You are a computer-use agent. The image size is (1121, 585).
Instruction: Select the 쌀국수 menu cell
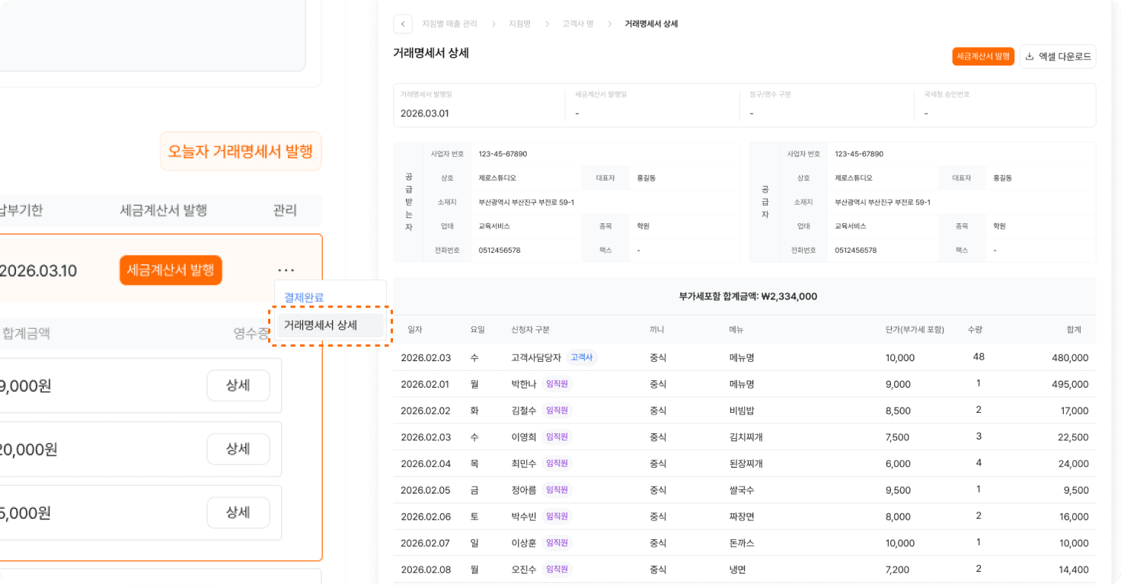tap(742, 491)
